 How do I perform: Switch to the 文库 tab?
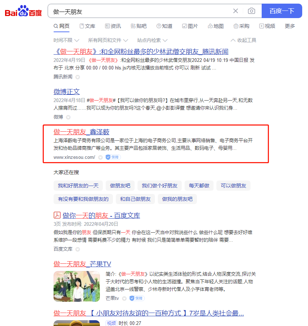88,26
